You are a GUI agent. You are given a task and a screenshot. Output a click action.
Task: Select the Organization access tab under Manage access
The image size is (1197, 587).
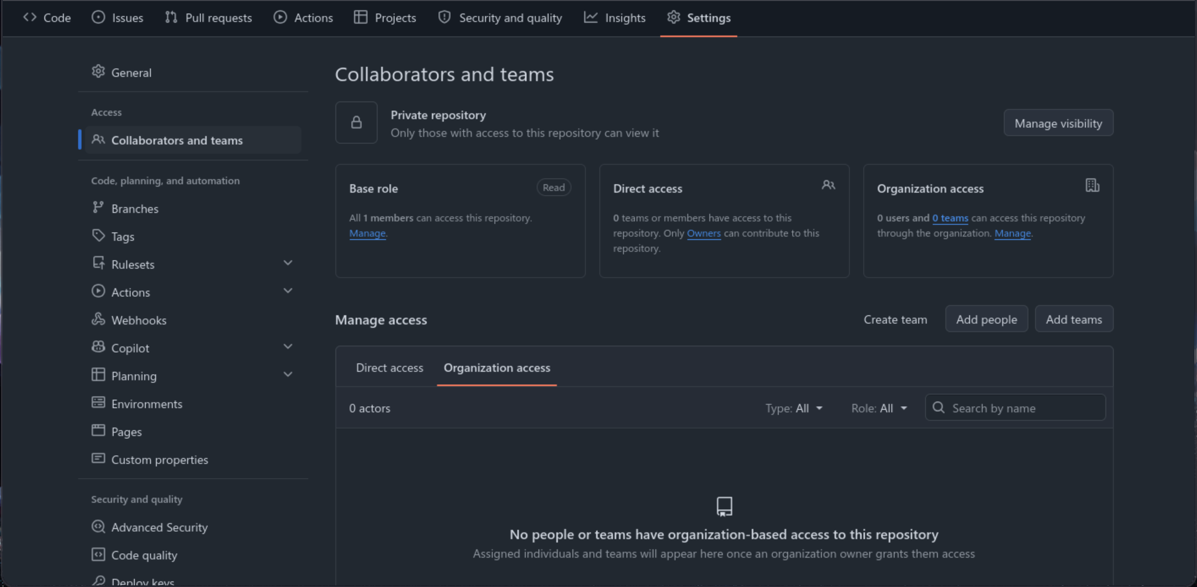tap(497, 368)
